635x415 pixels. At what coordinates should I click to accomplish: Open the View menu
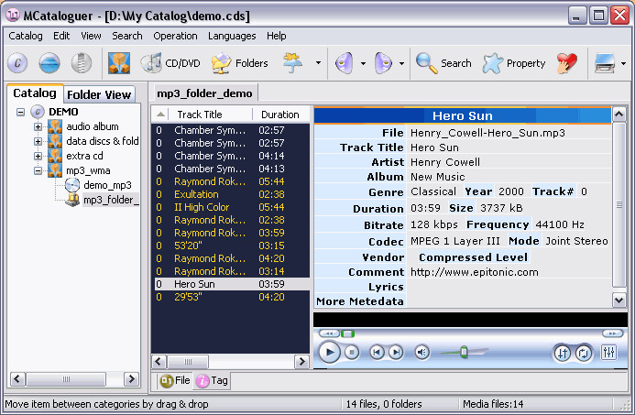[91, 36]
